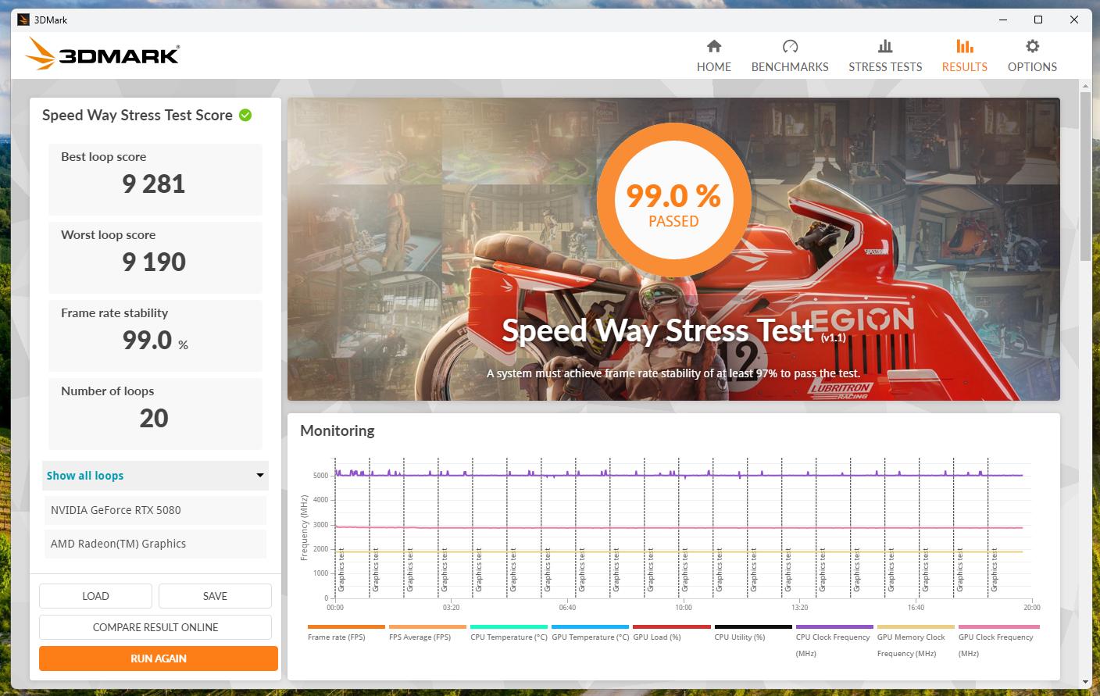This screenshot has height=696, width=1100.
Task: Select AMD Radeon(TM) Graphics entry
Action: (x=155, y=544)
